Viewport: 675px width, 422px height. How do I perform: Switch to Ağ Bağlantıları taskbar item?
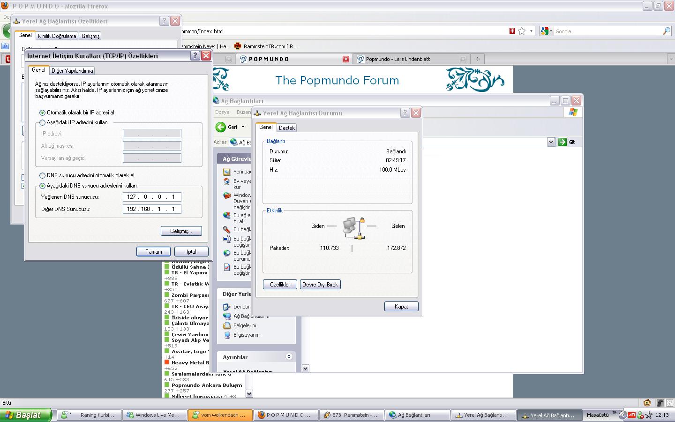[417, 415]
